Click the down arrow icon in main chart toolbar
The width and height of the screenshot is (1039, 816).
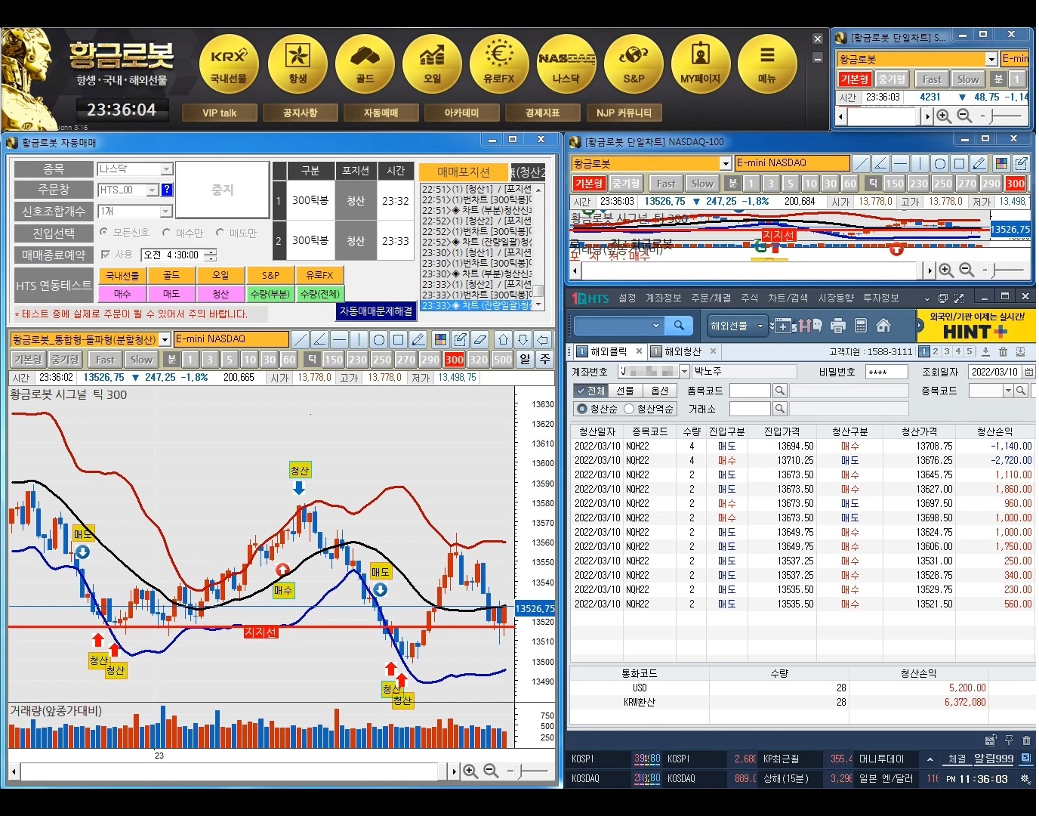pos(523,339)
